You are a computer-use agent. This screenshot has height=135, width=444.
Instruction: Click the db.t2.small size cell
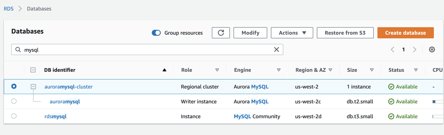pyautogui.click(x=360, y=102)
